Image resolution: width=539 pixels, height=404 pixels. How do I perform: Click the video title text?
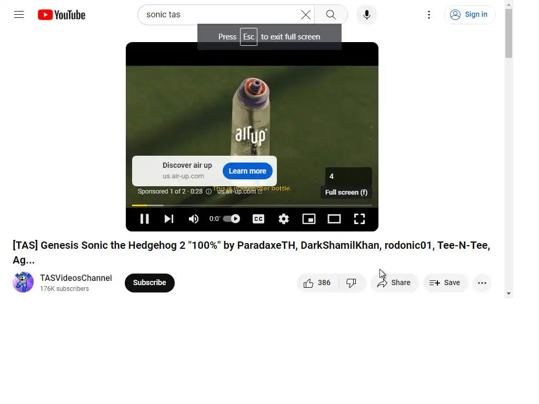pyautogui.click(x=251, y=252)
